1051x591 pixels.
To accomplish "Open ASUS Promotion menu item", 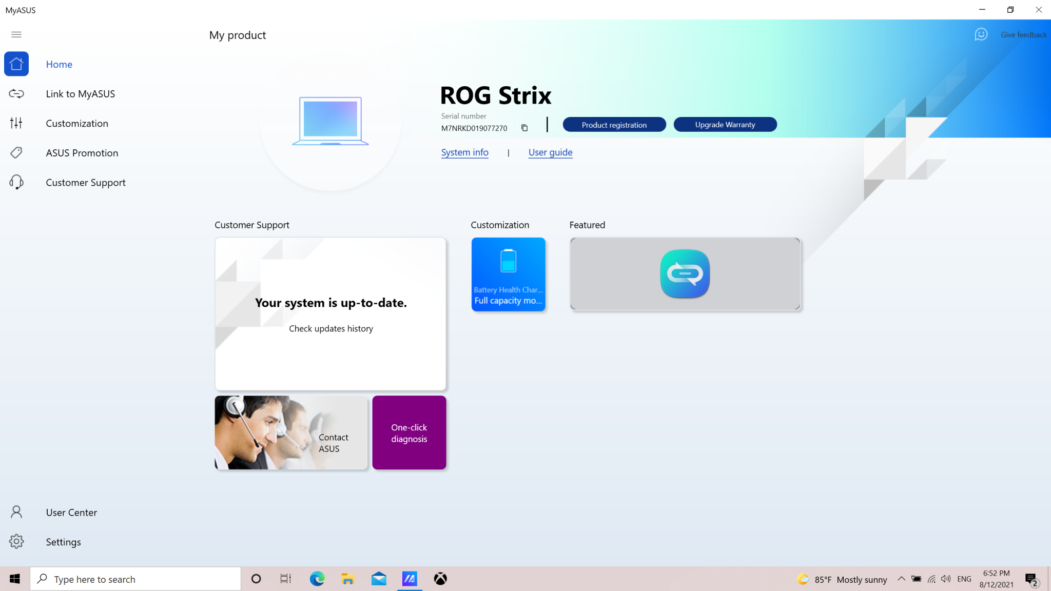I will (82, 153).
